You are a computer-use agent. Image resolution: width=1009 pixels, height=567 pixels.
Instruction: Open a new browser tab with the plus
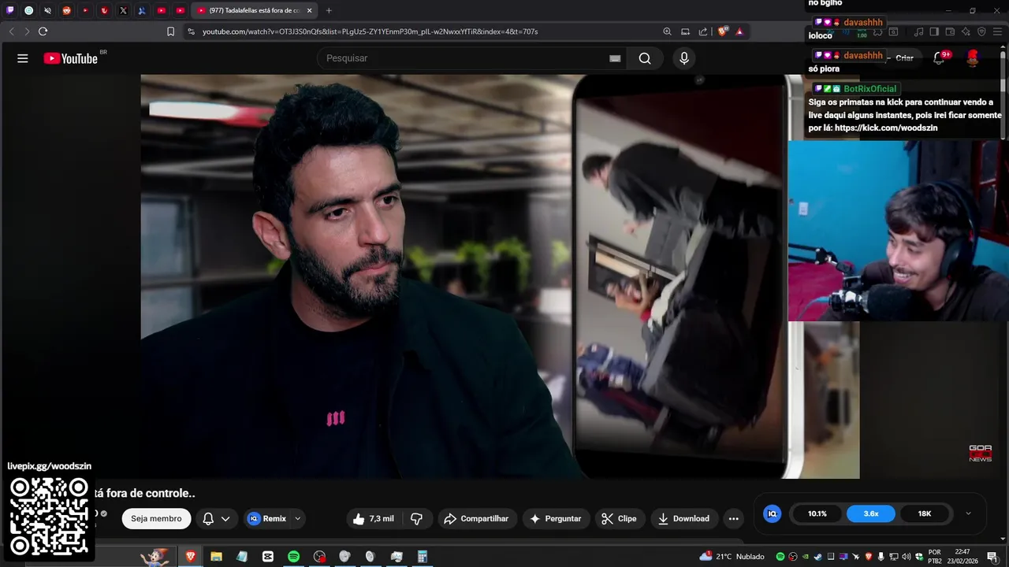tap(329, 10)
